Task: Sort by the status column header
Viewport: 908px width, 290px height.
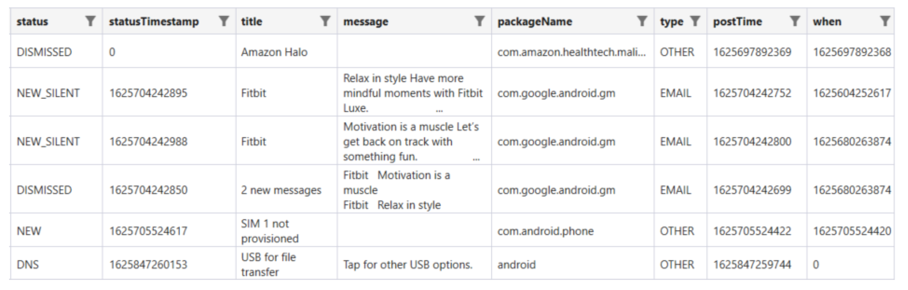Action: click(x=33, y=22)
